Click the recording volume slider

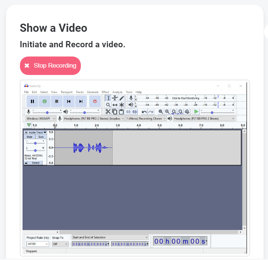click(x=47, y=112)
